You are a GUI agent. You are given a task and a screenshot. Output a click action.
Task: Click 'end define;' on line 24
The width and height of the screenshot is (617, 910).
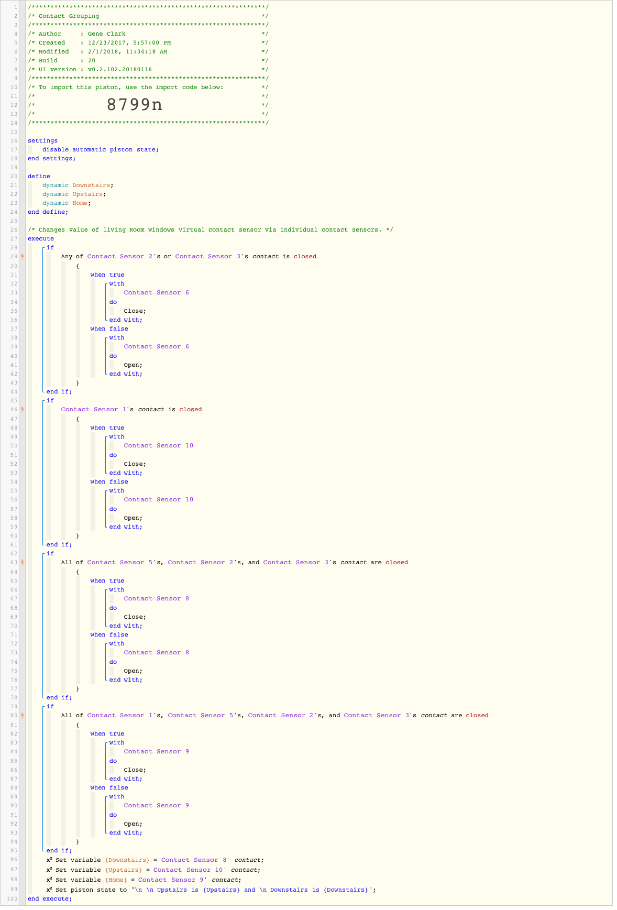[x=48, y=212]
